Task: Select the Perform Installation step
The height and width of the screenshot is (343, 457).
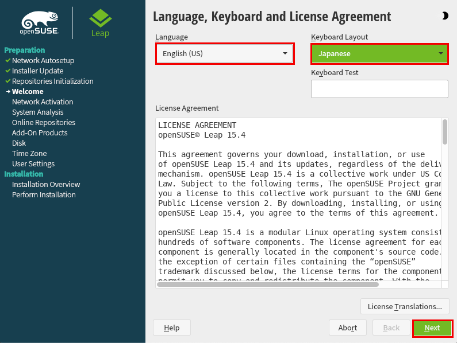Action: pyautogui.click(x=44, y=194)
